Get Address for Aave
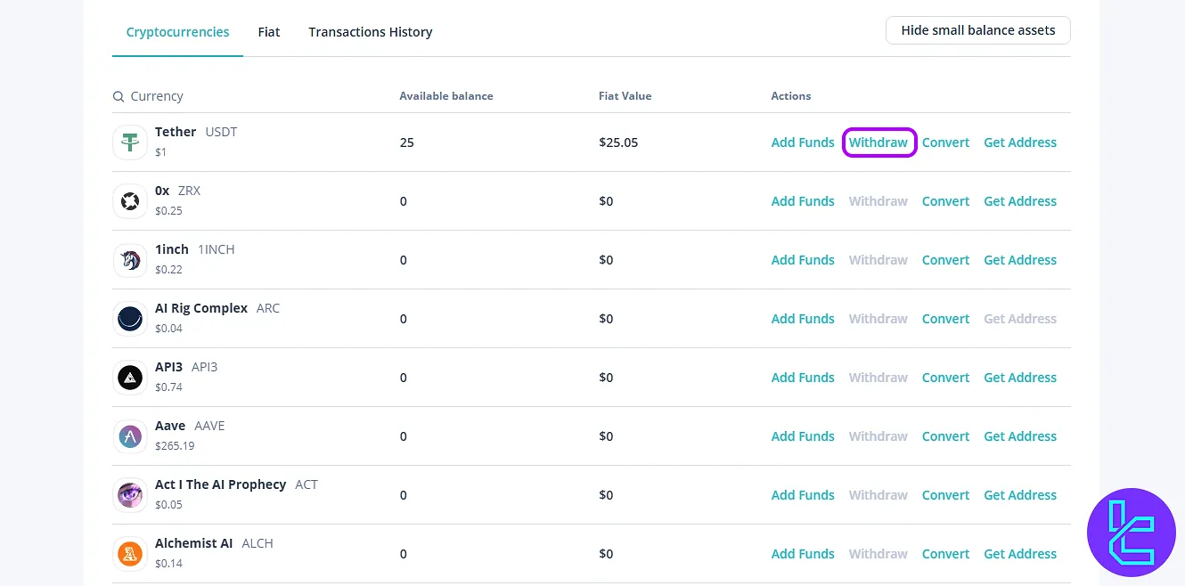Screen dimensions: 1185x586 1020,436
